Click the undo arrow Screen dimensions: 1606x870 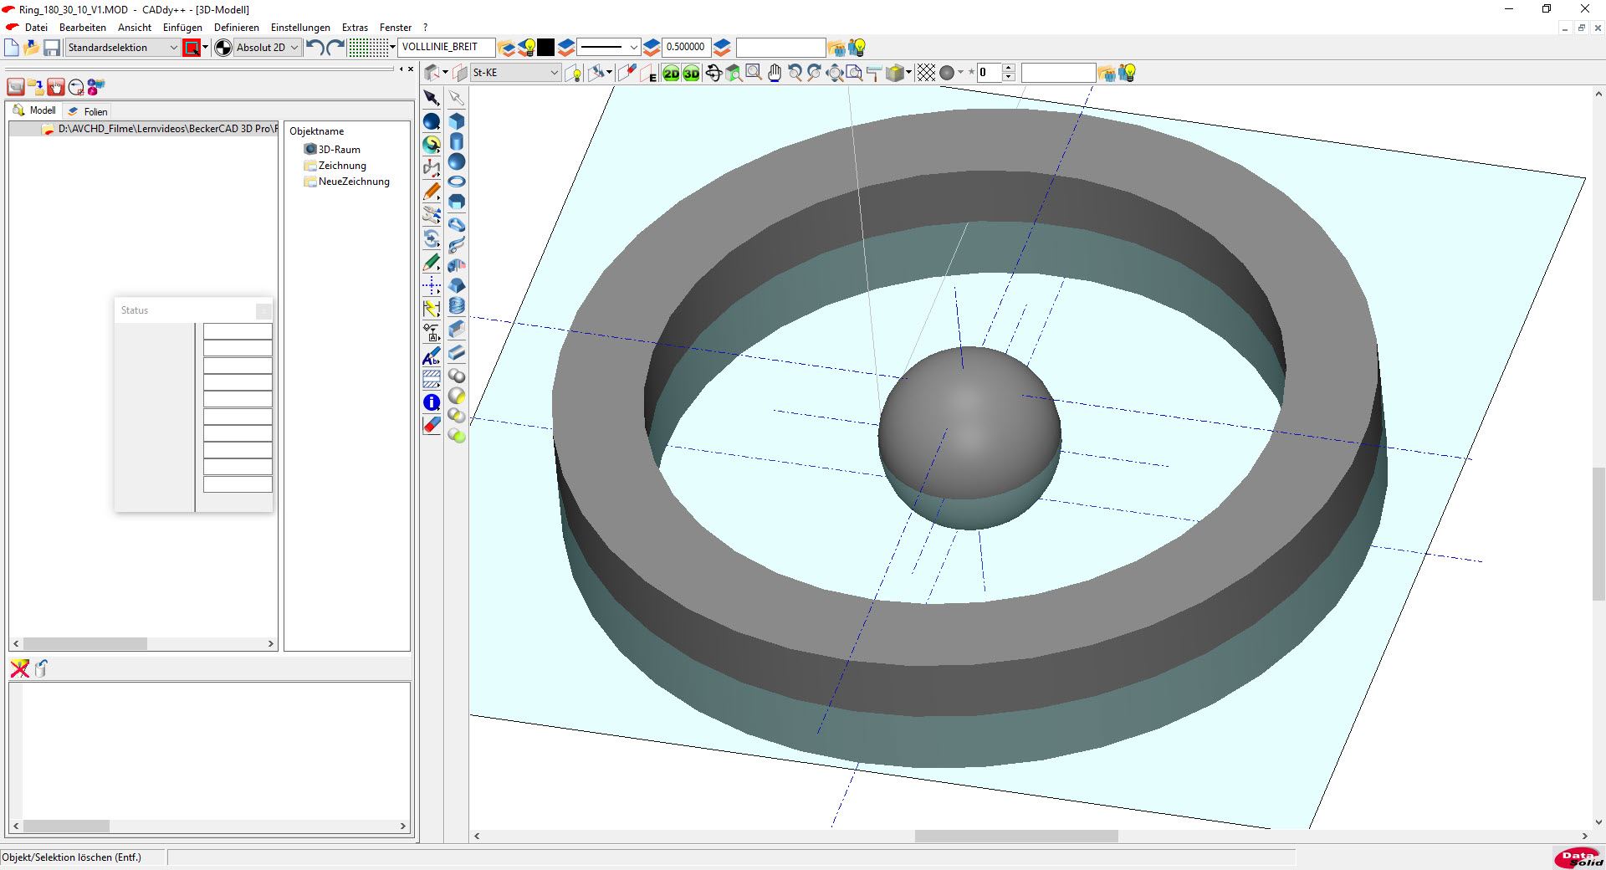pos(315,48)
